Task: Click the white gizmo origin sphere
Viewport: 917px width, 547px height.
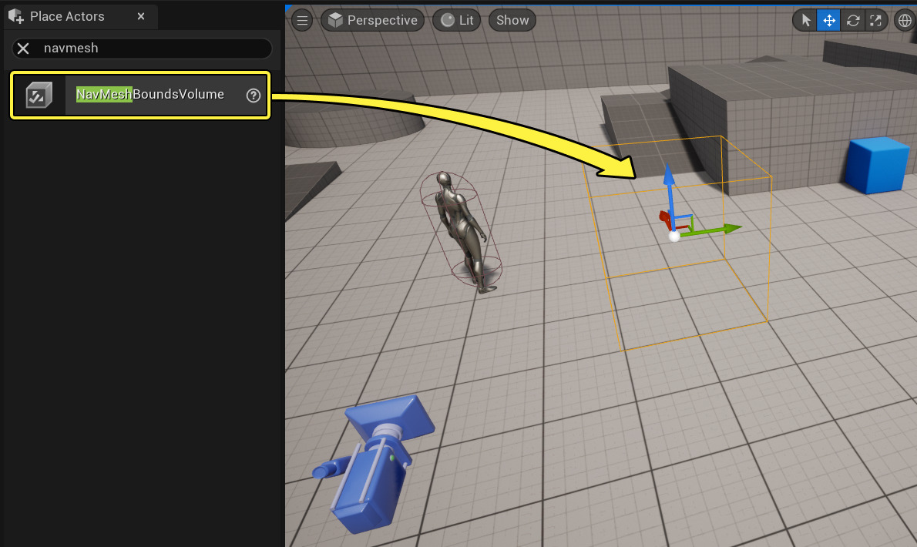Action: [x=674, y=236]
